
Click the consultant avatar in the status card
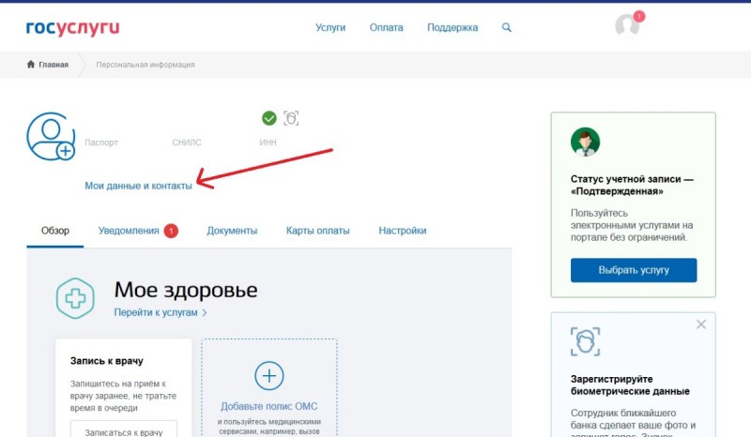[x=585, y=142]
